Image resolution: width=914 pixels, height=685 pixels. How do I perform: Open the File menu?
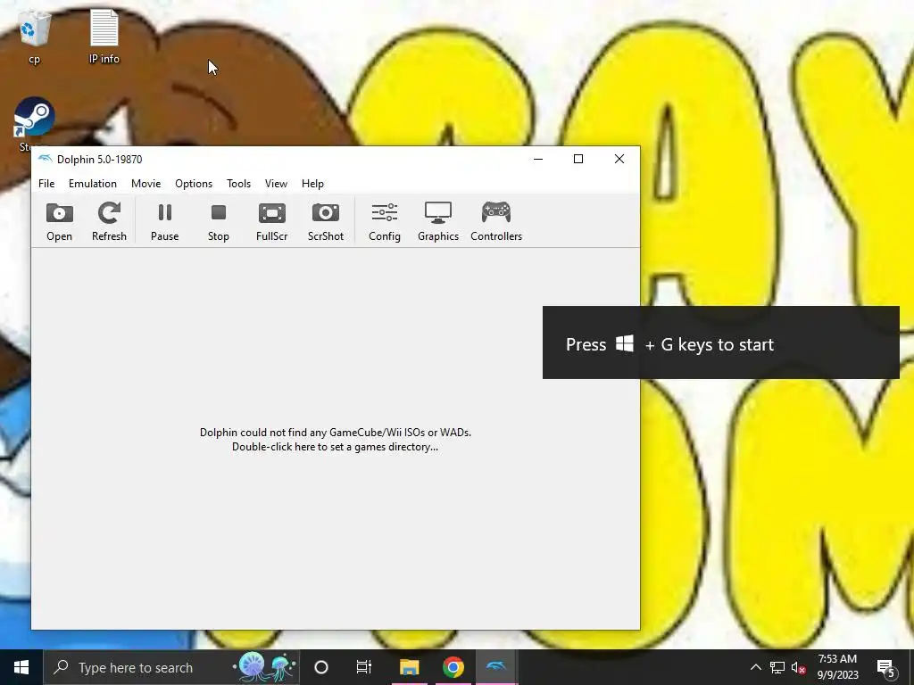46,184
